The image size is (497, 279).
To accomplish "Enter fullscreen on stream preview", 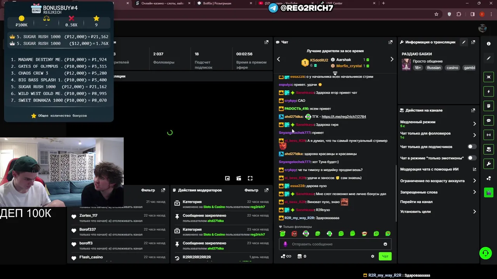I will click(250, 178).
